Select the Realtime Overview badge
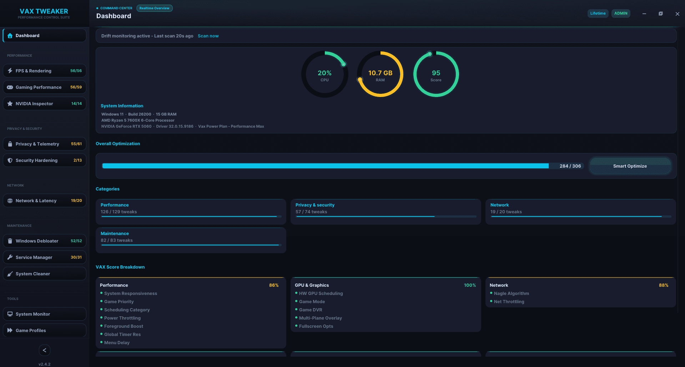Screen dimensions: 685x367 (154, 8)
